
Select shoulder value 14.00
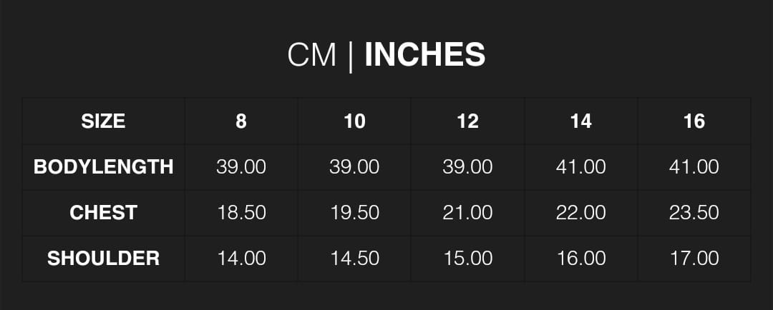pos(241,258)
